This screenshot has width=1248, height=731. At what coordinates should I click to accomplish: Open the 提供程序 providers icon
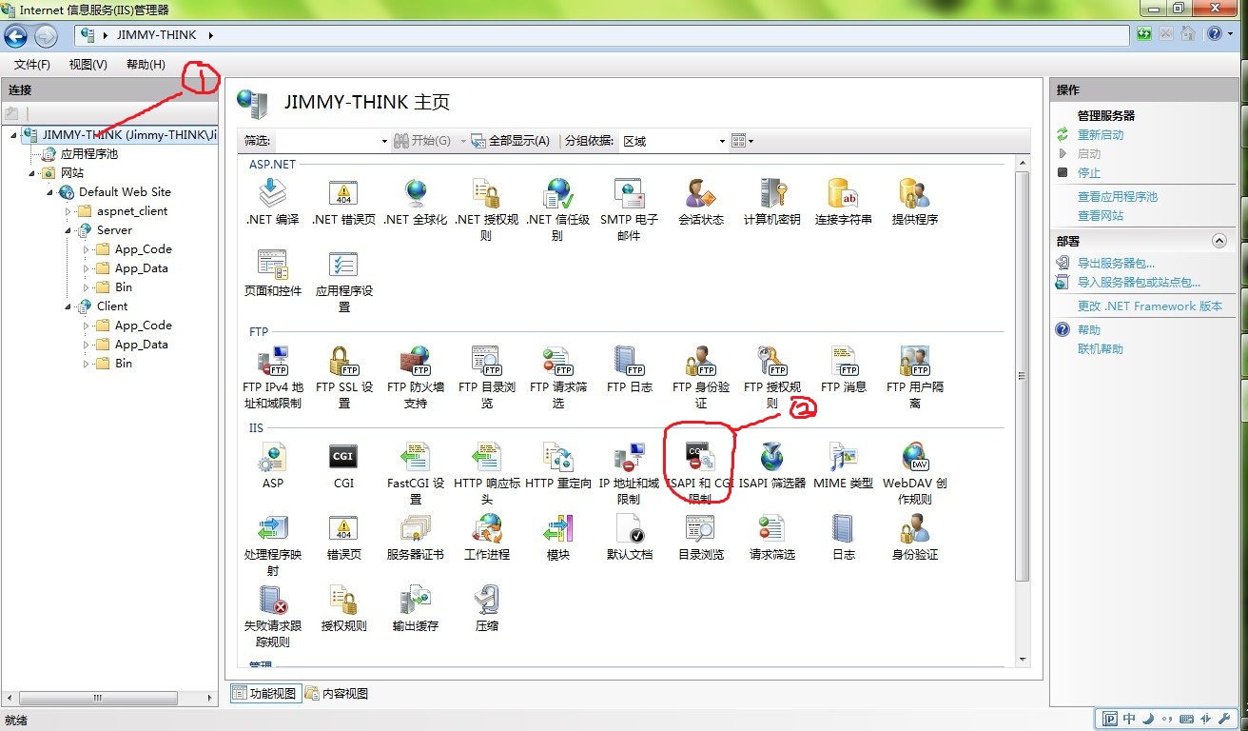tap(915, 194)
